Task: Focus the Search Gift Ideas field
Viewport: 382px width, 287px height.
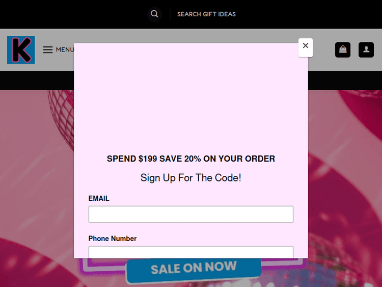Action: coord(206,14)
